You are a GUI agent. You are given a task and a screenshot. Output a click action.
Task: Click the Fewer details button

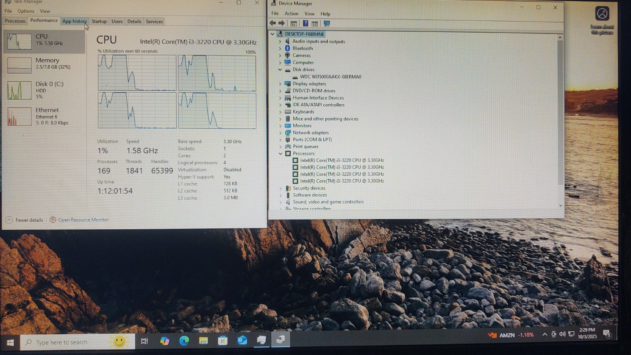pos(29,220)
